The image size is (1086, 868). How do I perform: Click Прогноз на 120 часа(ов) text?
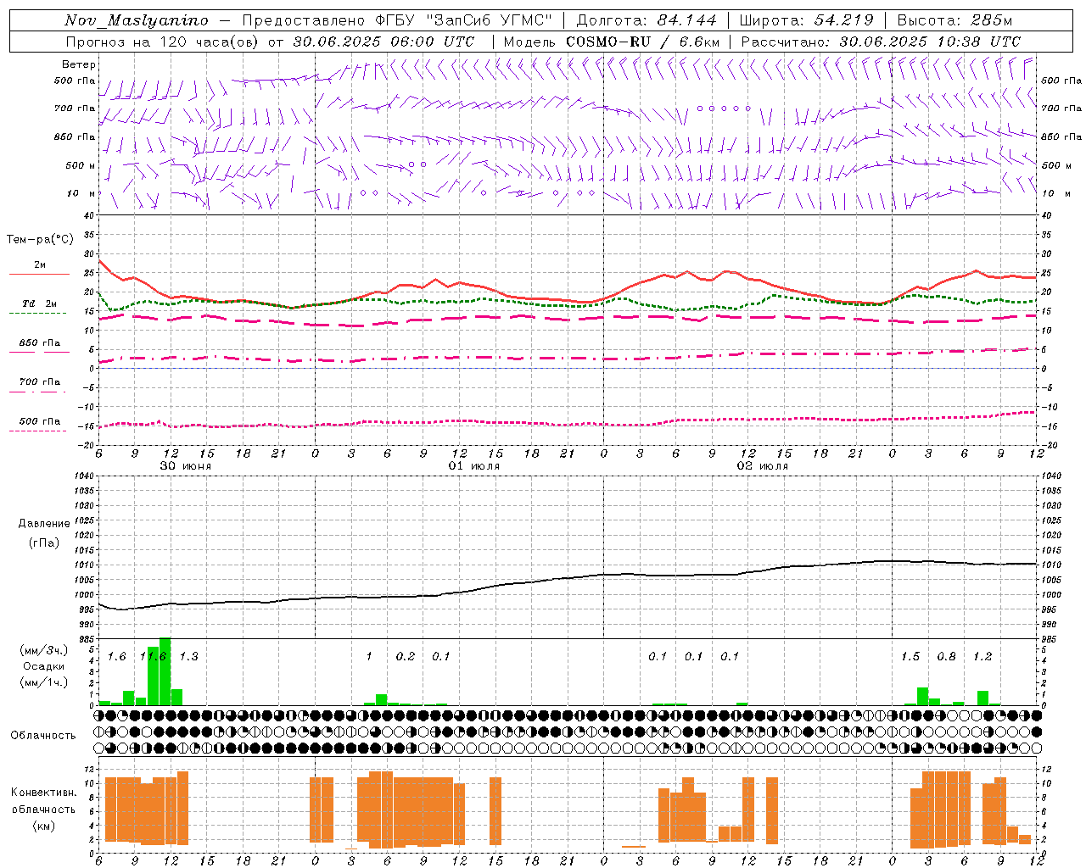pyautogui.click(x=164, y=42)
